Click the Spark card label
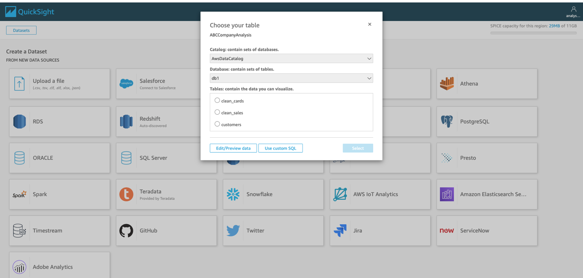Screen dimensions: 583x278 tap(40, 194)
